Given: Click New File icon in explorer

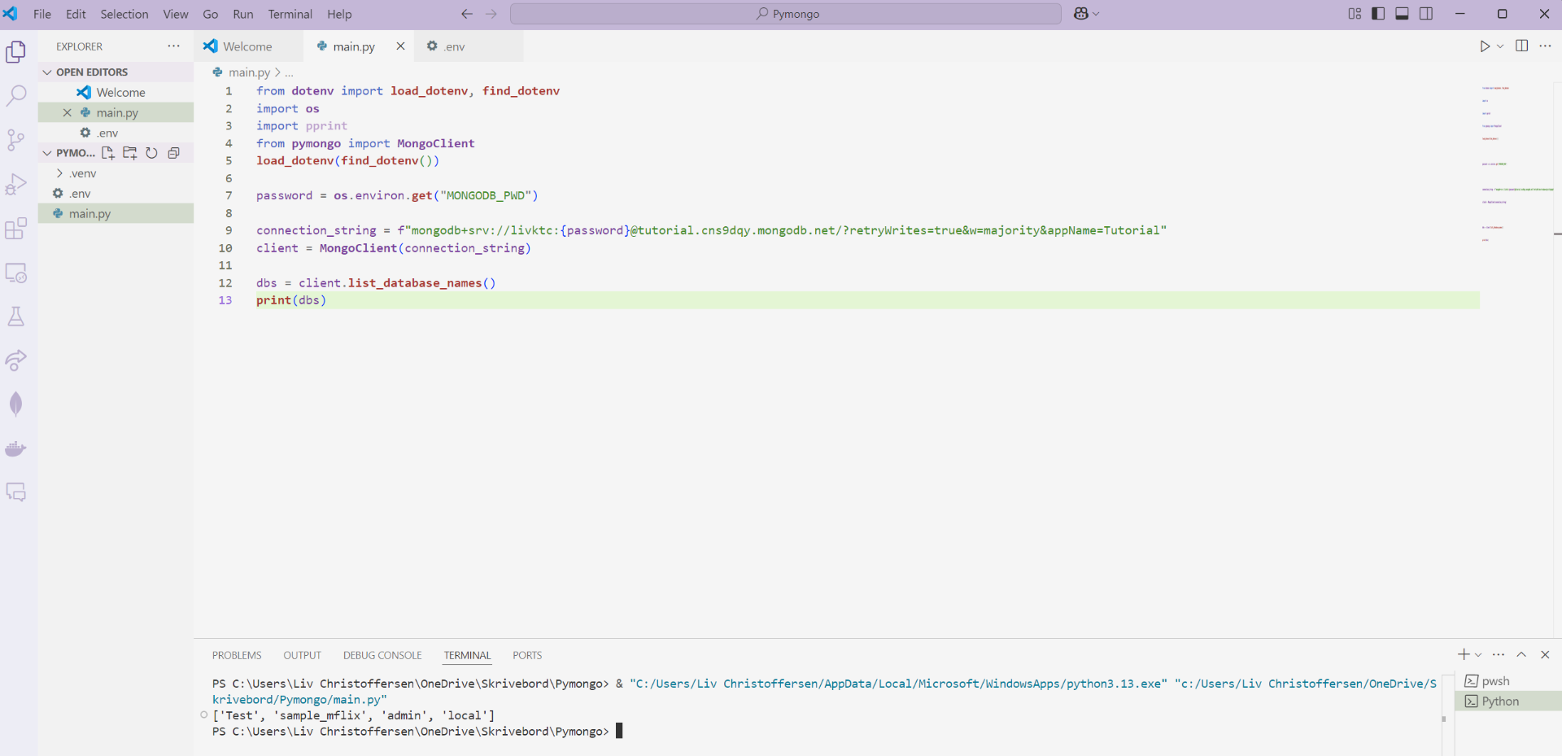Looking at the screenshot, I should pyautogui.click(x=108, y=153).
